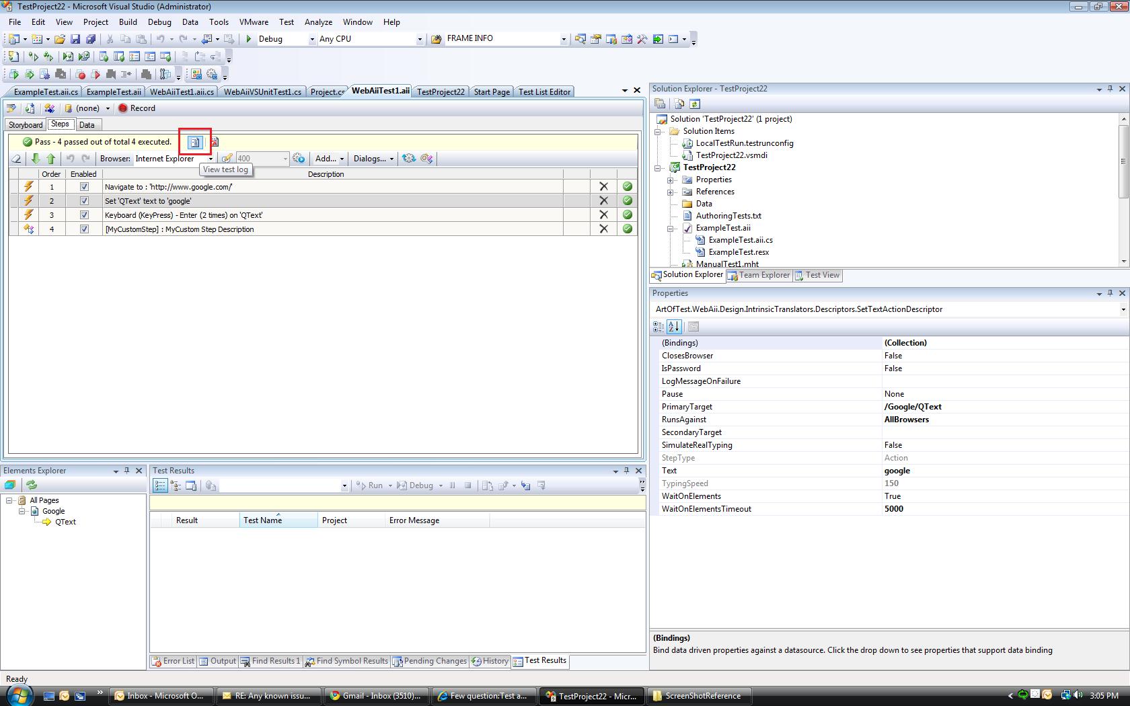Click green Start Debugging play arrow
Screen dimensions: 1130x706
click(x=249, y=39)
